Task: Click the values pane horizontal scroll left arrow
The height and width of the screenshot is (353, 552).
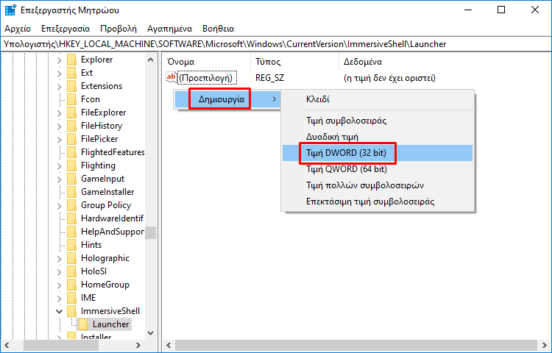Action: click(x=169, y=345)
